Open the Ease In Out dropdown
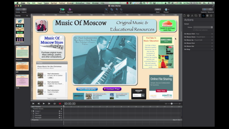 pos(177,120)
